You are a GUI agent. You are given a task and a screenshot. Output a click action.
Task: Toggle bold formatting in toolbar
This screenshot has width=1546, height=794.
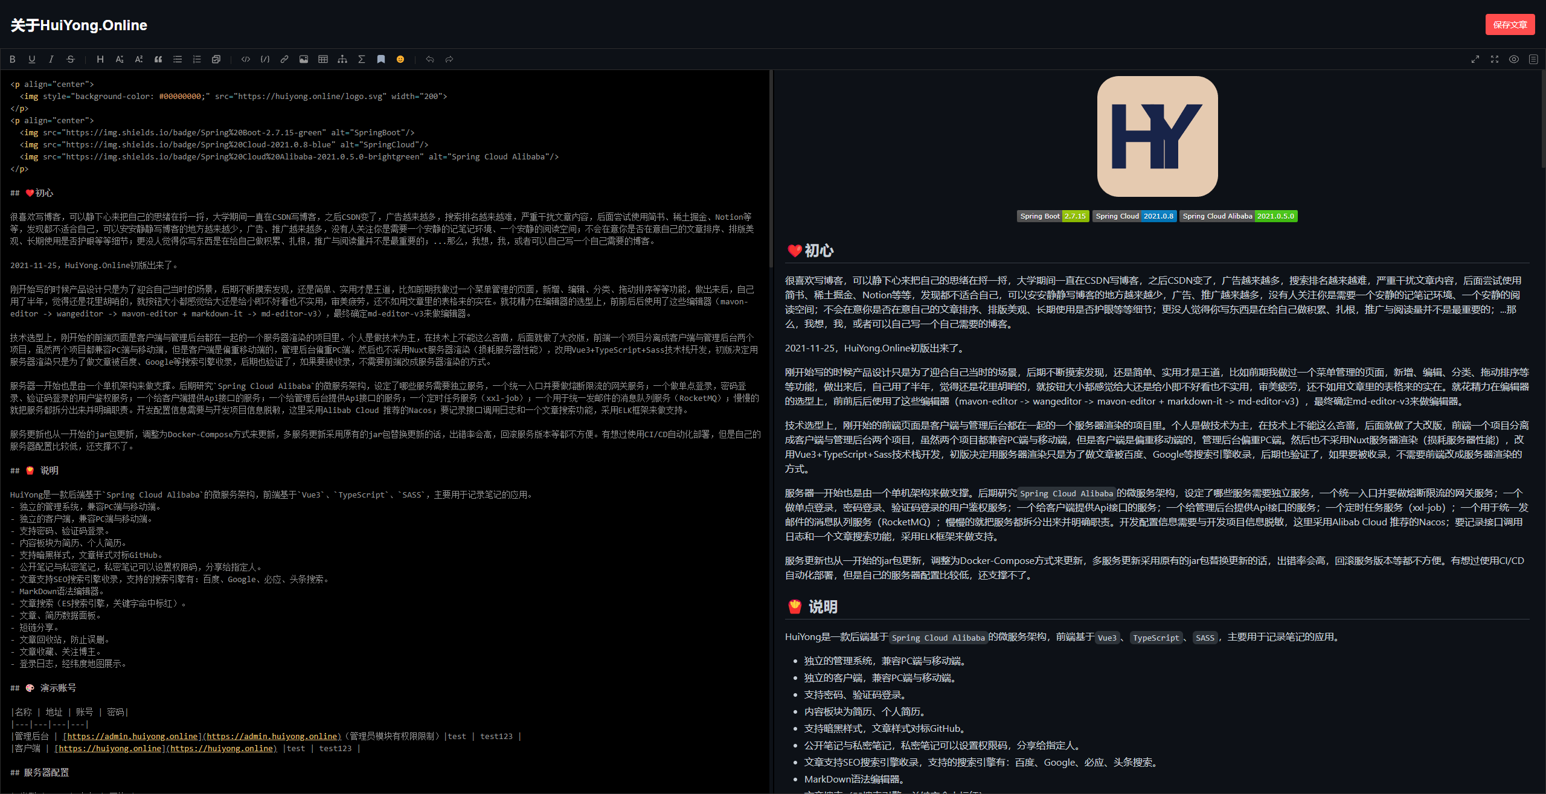[x=12, y=59]
